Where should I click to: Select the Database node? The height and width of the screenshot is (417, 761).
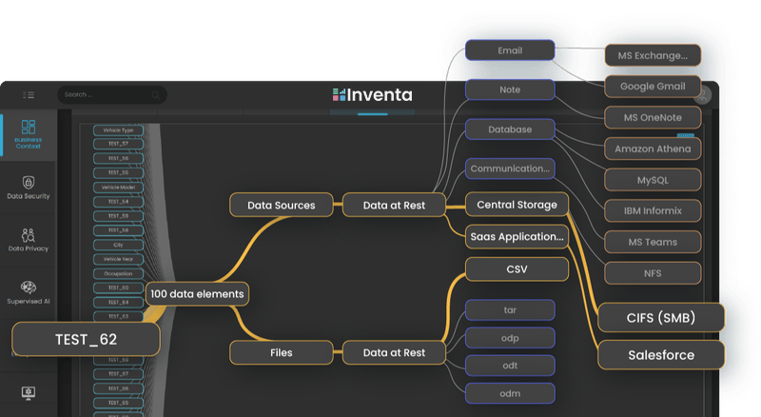click(510, 129)
